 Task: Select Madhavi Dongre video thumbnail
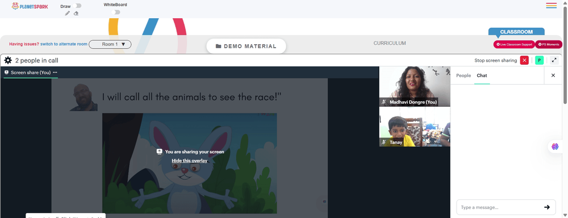tap(415, 86)
